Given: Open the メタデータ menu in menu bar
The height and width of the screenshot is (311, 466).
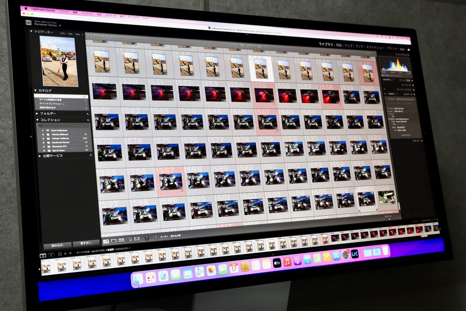Looking at the screenshot, I should (x=111, y=16).
